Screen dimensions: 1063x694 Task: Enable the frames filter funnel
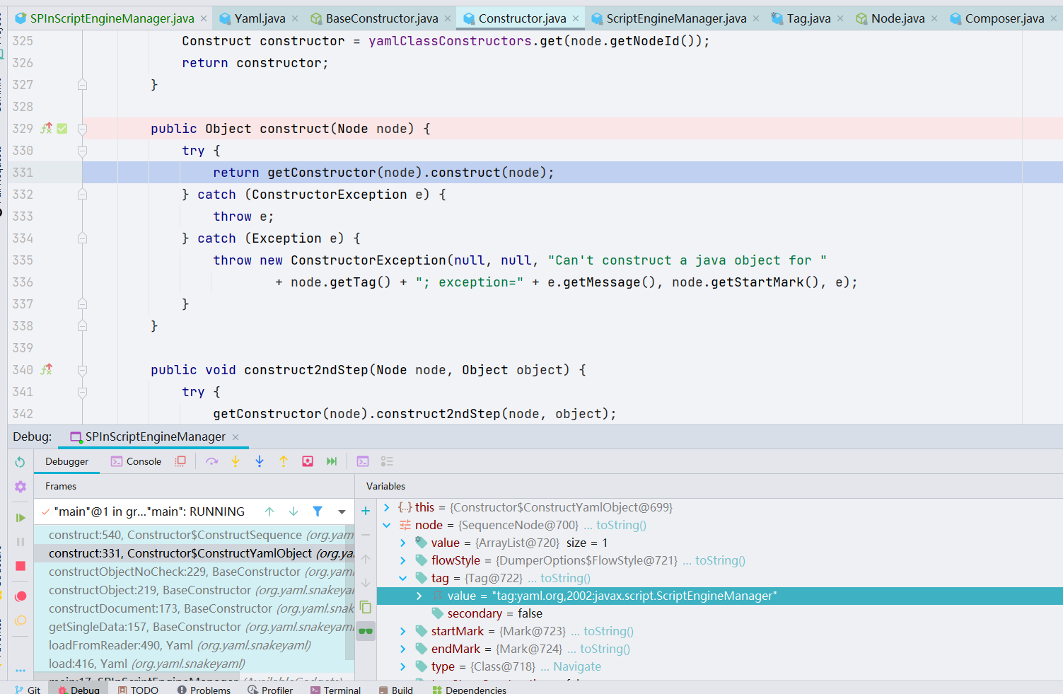[x=318, y=511]
